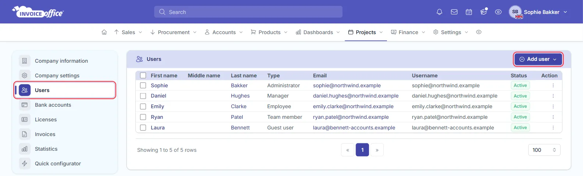
Task: Click the Licenses ID card icon
Action: click(25, 120)
